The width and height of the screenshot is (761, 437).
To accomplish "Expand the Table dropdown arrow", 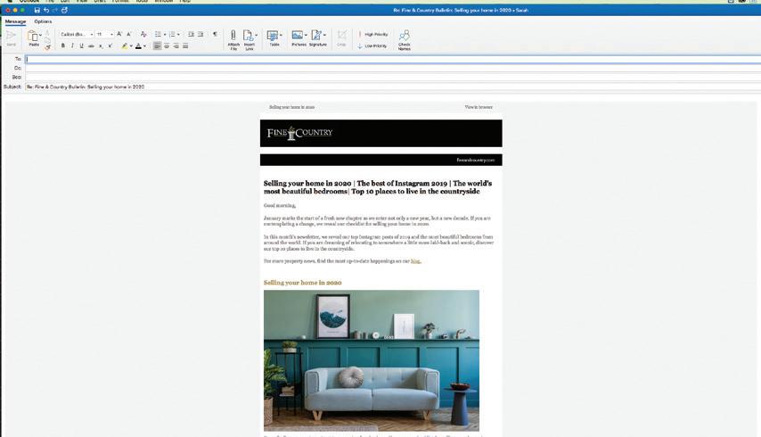I will 281,35.
